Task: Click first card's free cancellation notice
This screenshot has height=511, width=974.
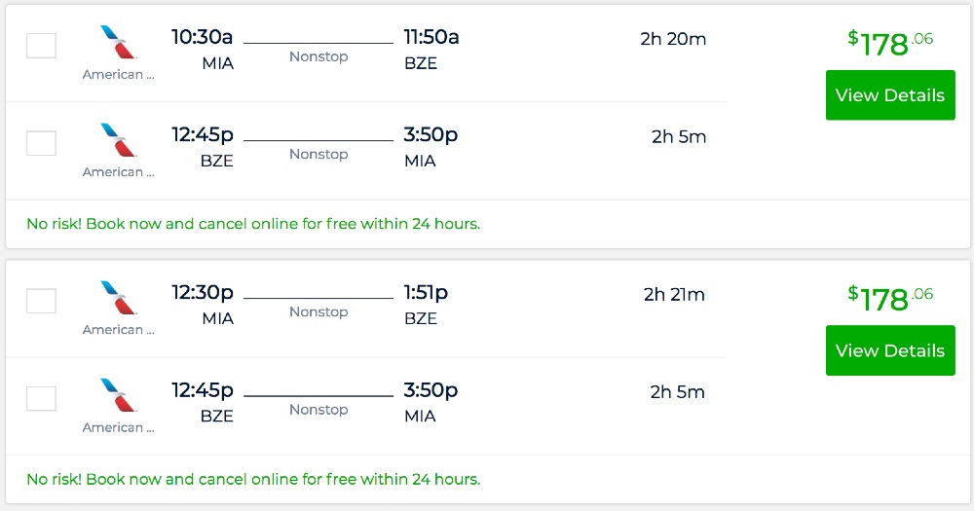Action: coord(253,224)
